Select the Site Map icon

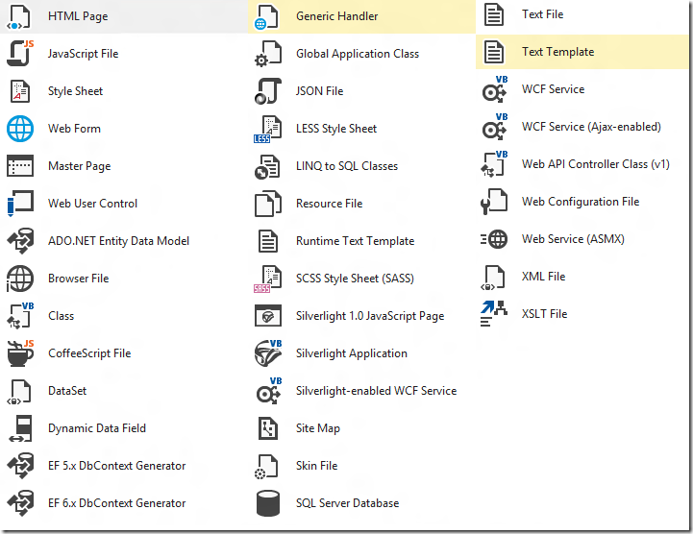pyautogui.click(x=268, y=428)
